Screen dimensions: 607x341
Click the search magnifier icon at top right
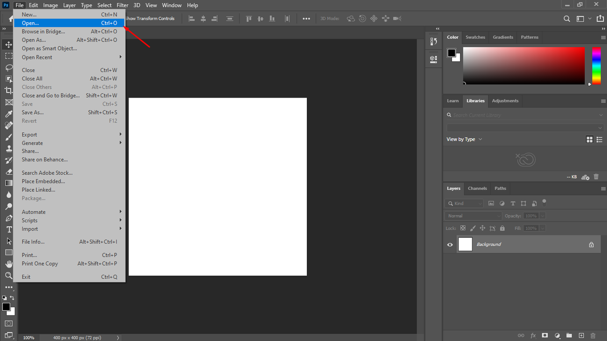pos(567,19)
